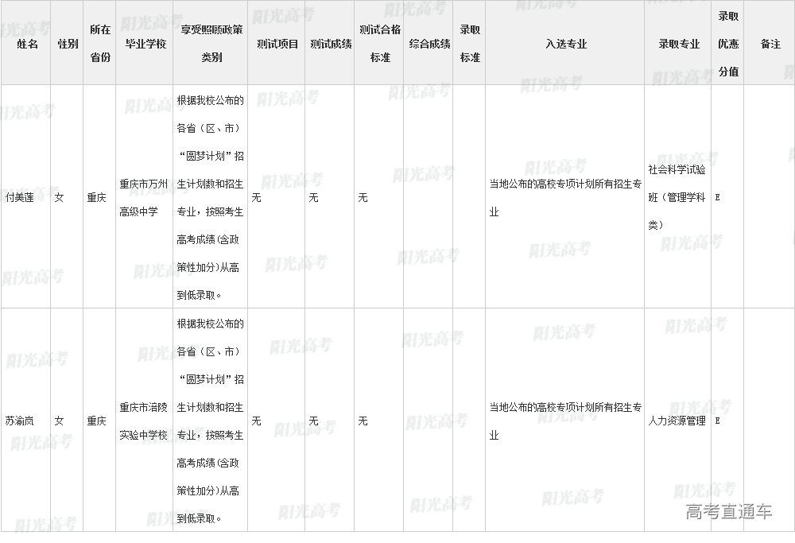Click the 综合成绩 column header
This screenshot has height=543, width=795.
click(429, 45)
